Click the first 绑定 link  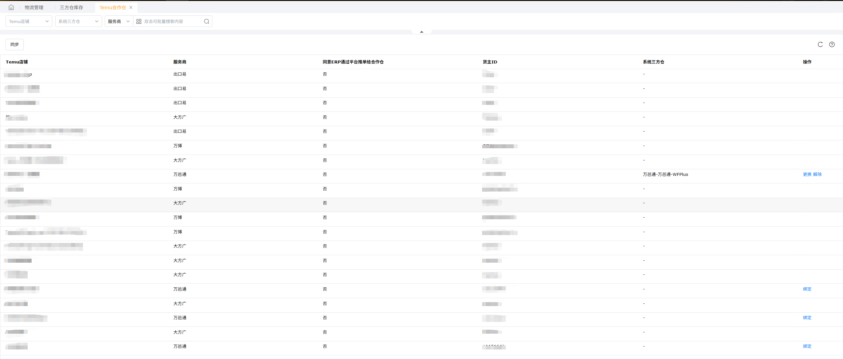click(807, 289)
